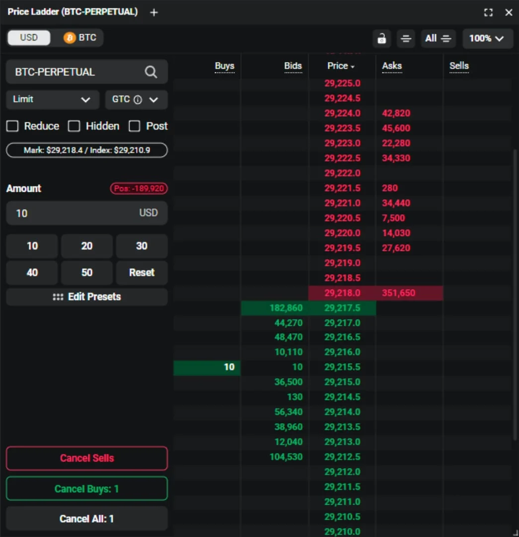Click bid size 130

[x=295, y=397]
